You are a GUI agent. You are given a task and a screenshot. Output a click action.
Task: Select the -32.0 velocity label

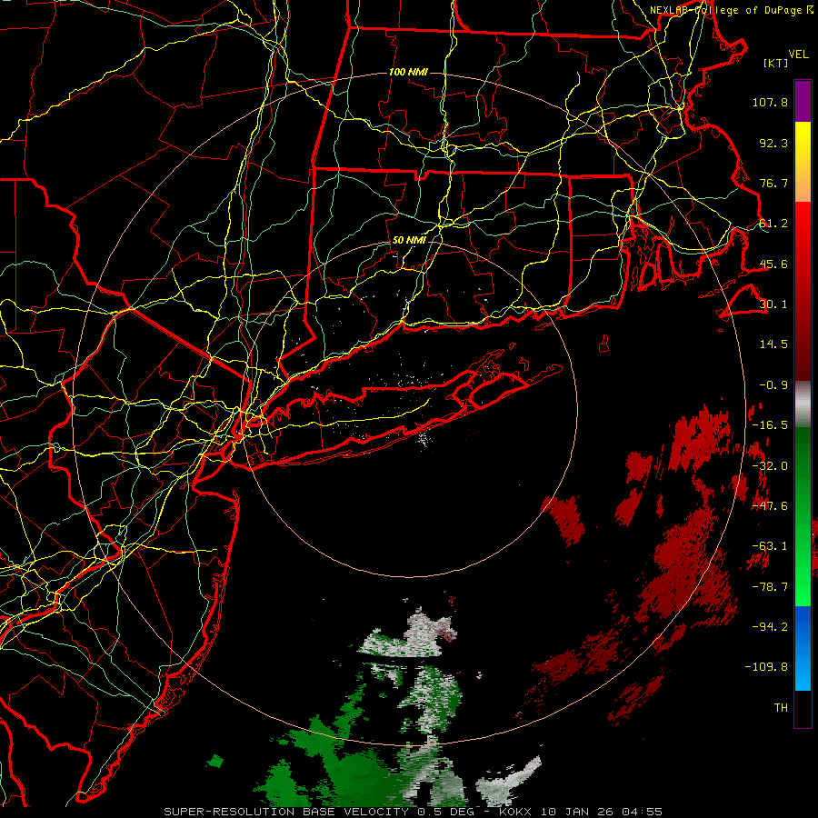[x=770, y=466]
